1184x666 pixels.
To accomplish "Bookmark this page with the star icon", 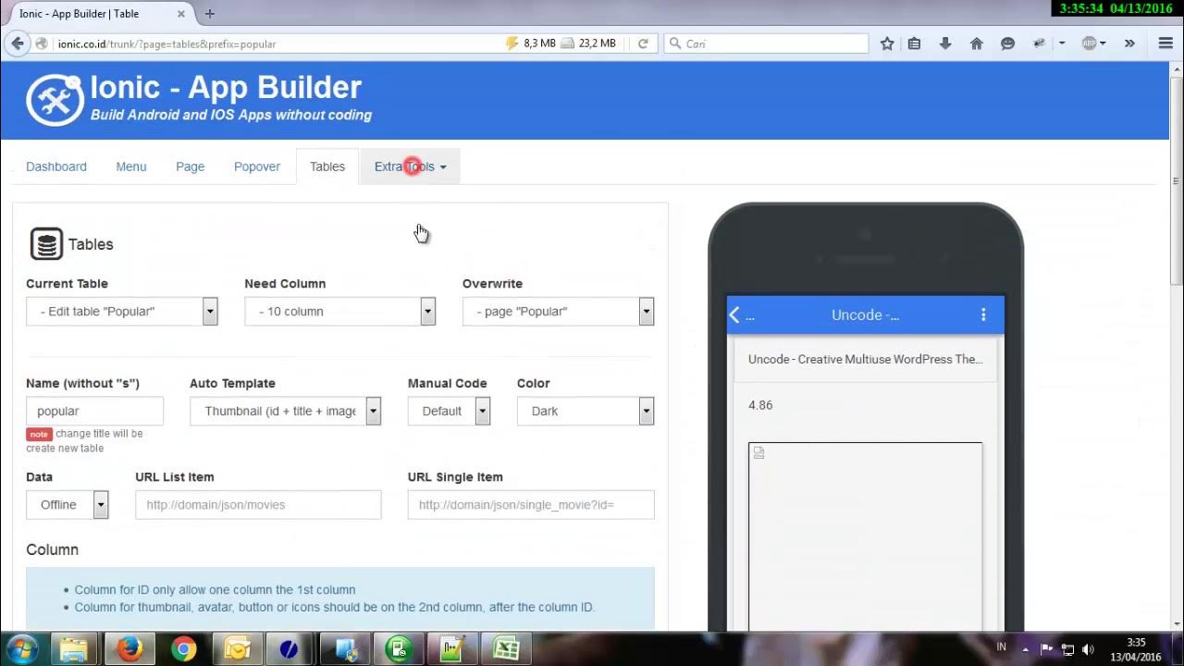I will 887,43.
